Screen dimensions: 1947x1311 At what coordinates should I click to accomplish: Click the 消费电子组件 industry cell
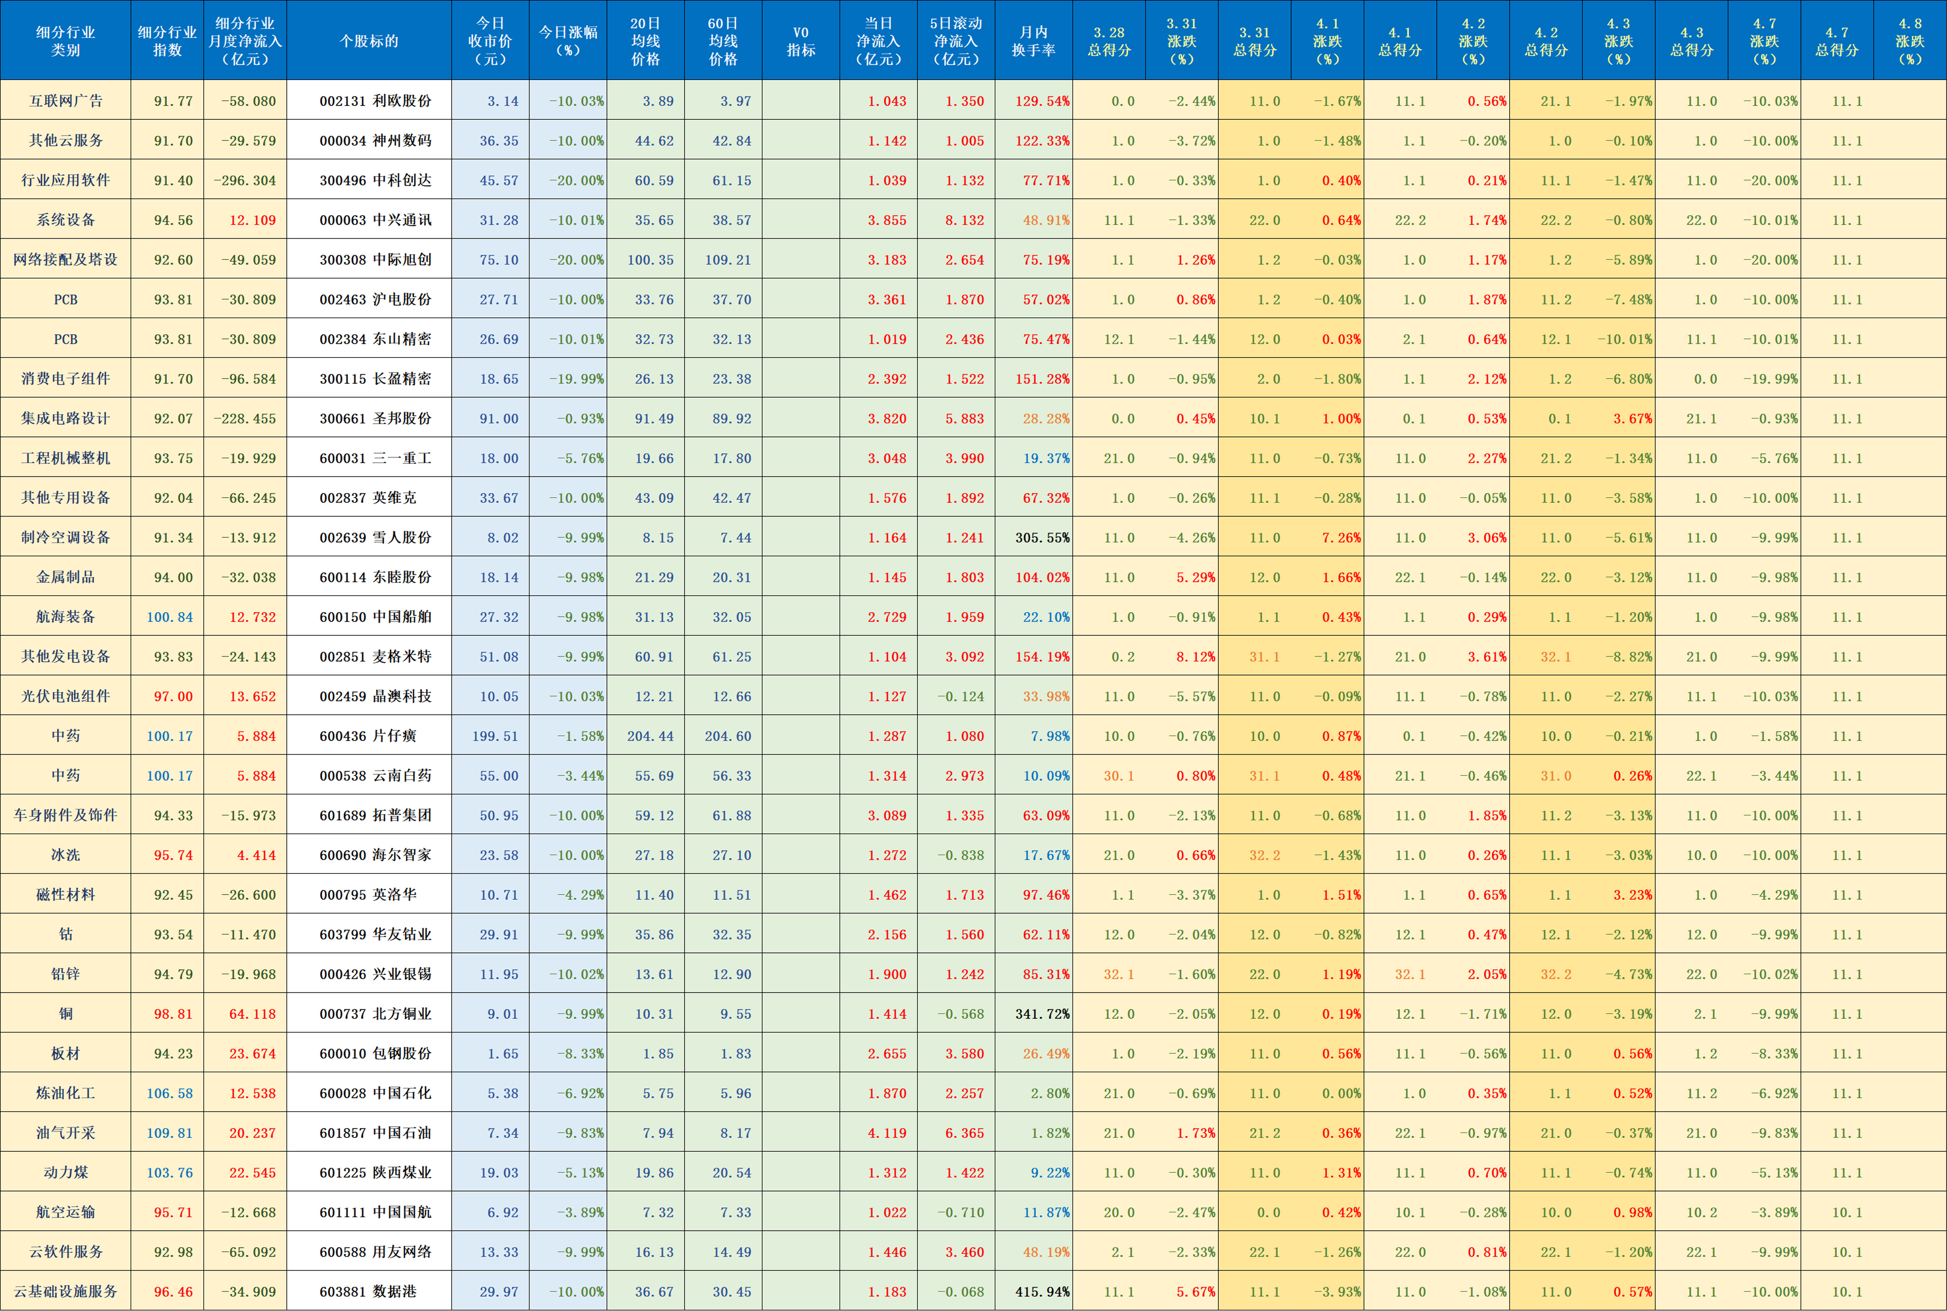pyautogui.click(x=65, y=379)
